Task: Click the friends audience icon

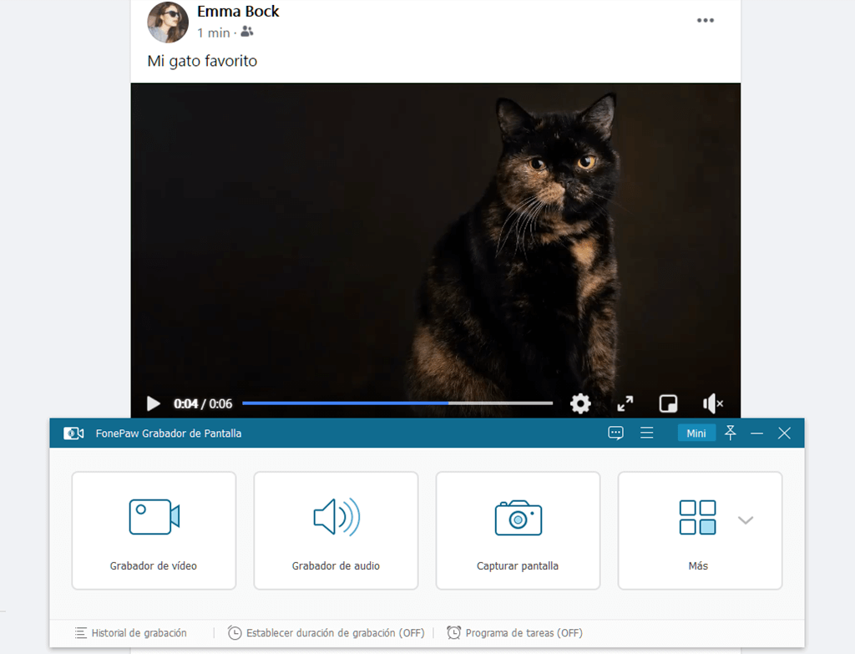Action: tap(247, 33)
